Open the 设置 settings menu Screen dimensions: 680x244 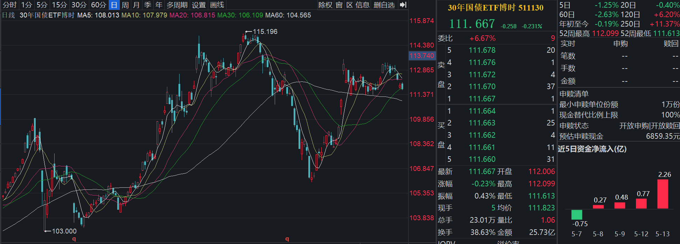point(199,5)
